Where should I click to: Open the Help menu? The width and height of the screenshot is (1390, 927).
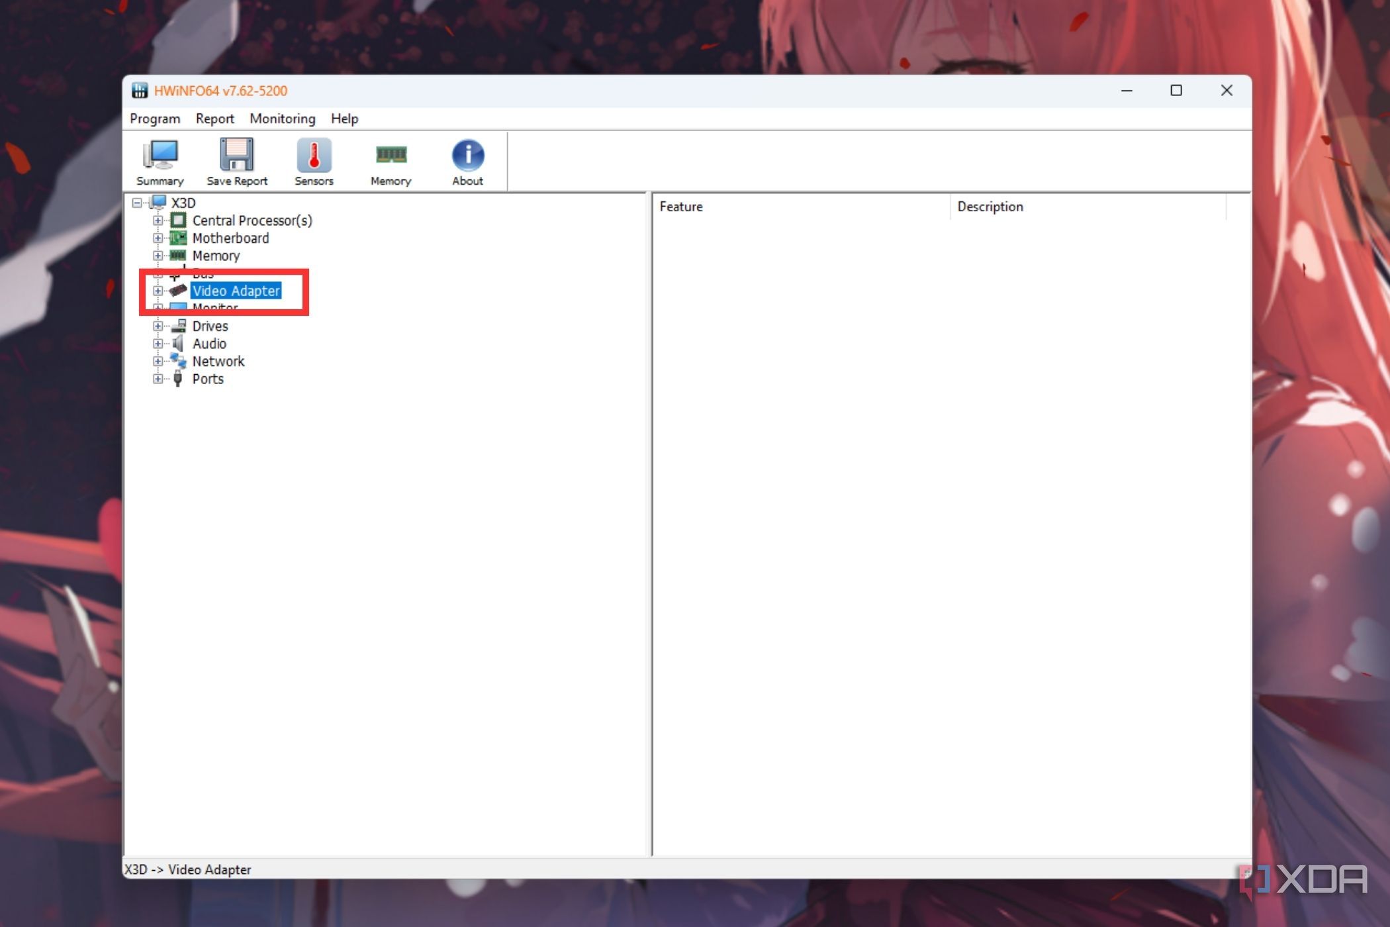pyautogui.click(x=344, y=119)
